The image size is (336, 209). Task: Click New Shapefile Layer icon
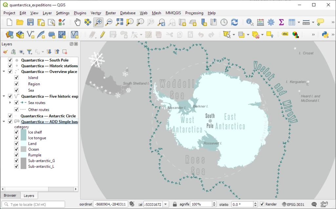click(x=31, y=34)
